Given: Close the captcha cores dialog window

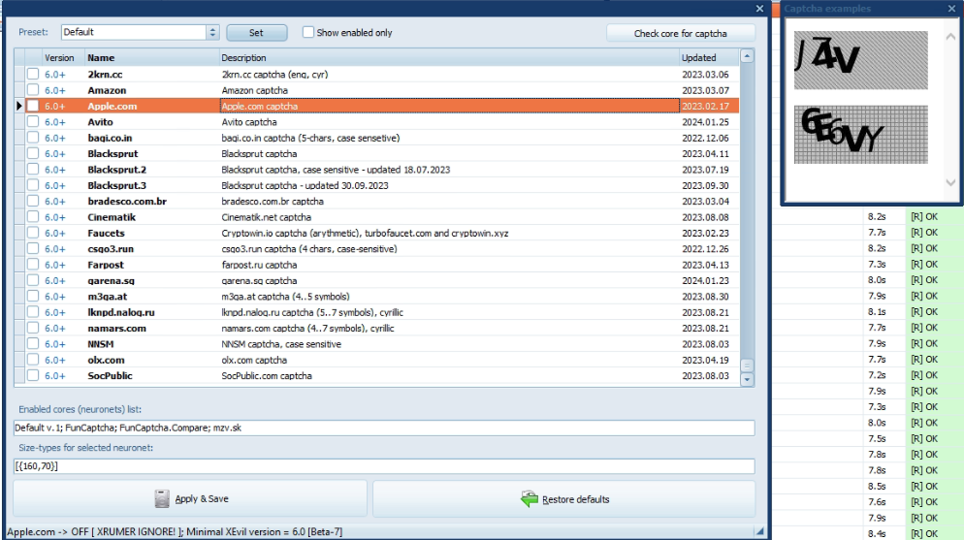Looking at the screenshot, I should [x=759, y=9].
